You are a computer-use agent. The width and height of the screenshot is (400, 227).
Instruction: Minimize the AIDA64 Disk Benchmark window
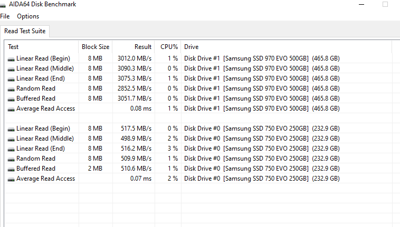click(361, 4)
